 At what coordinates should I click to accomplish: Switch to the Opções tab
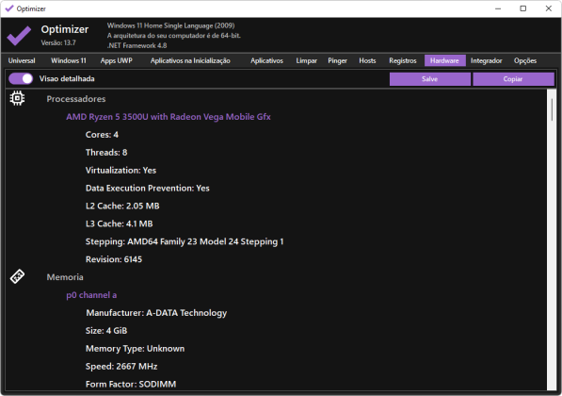click(x=525, y=60)
